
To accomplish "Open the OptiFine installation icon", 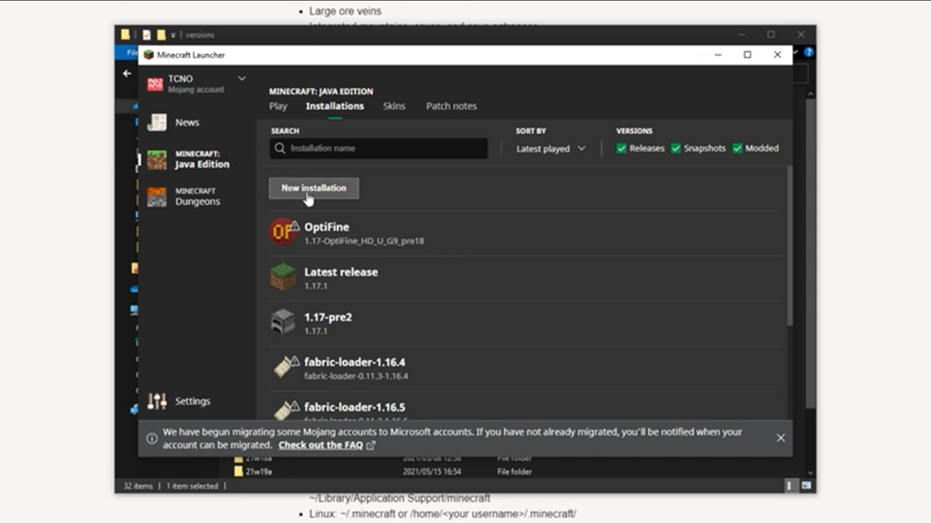I will [283, 232].
